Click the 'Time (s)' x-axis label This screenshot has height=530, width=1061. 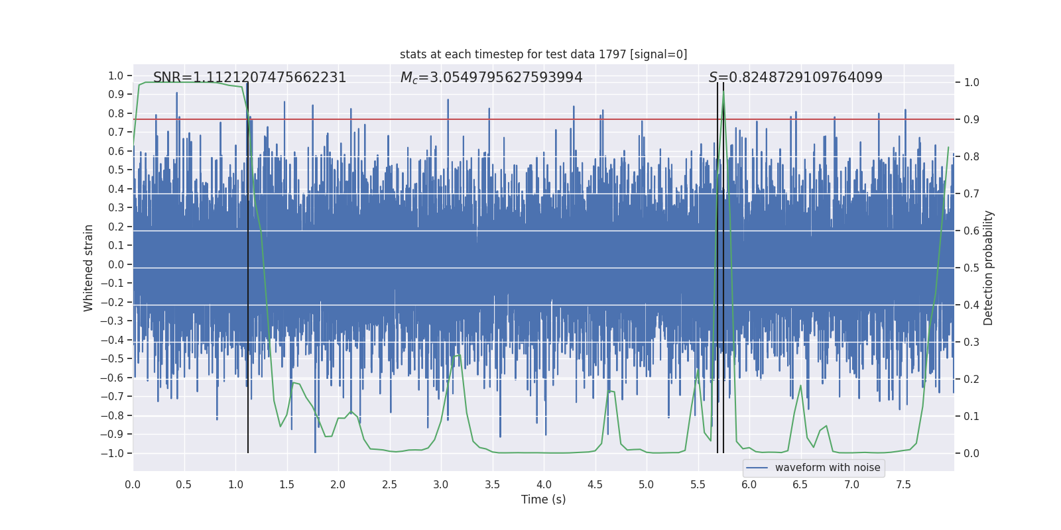pos(543,500)
